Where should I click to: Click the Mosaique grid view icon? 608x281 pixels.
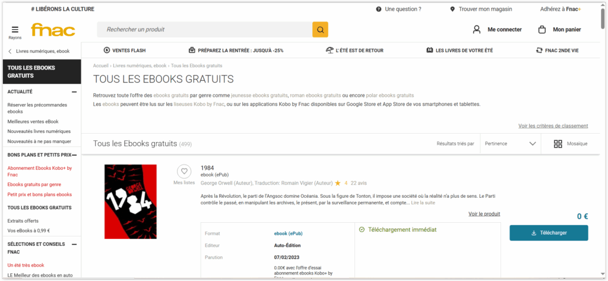(x=558, y=144)
